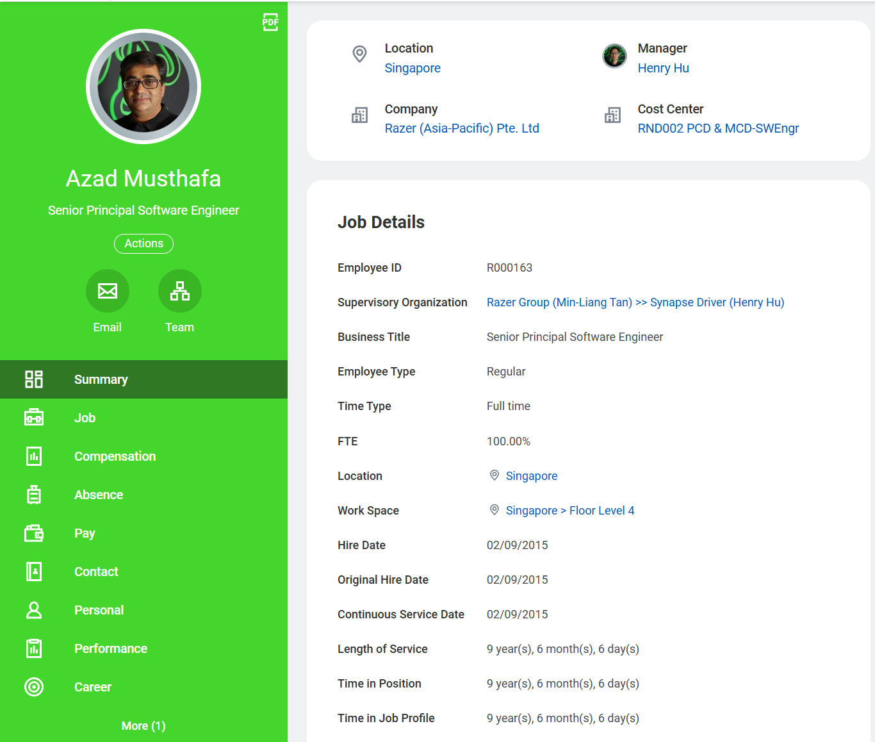Click the Compensation chart icon
Screen dimensions: 875x742
tap(34, 456)
